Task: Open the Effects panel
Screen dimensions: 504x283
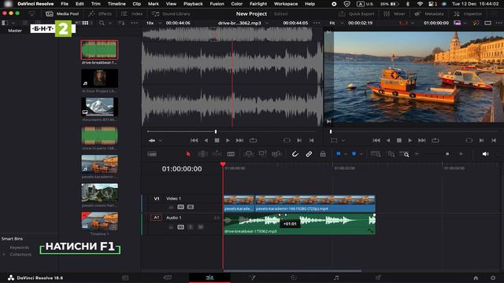Action: 100,14
